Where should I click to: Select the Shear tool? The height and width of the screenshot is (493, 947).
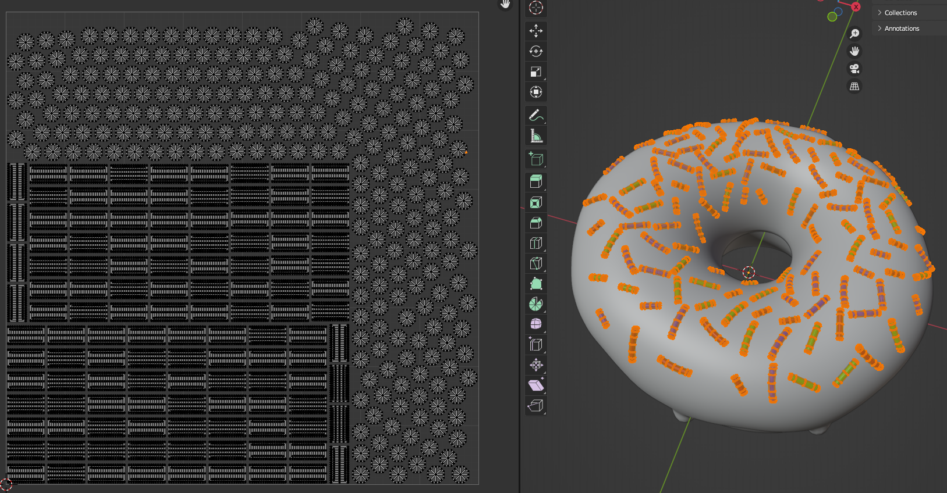[x=535, y=385]
